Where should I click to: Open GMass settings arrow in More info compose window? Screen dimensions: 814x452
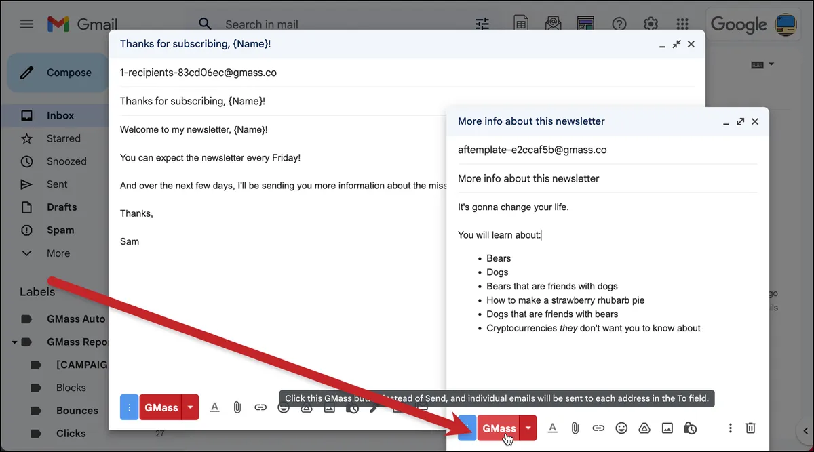tap(528, 428)
